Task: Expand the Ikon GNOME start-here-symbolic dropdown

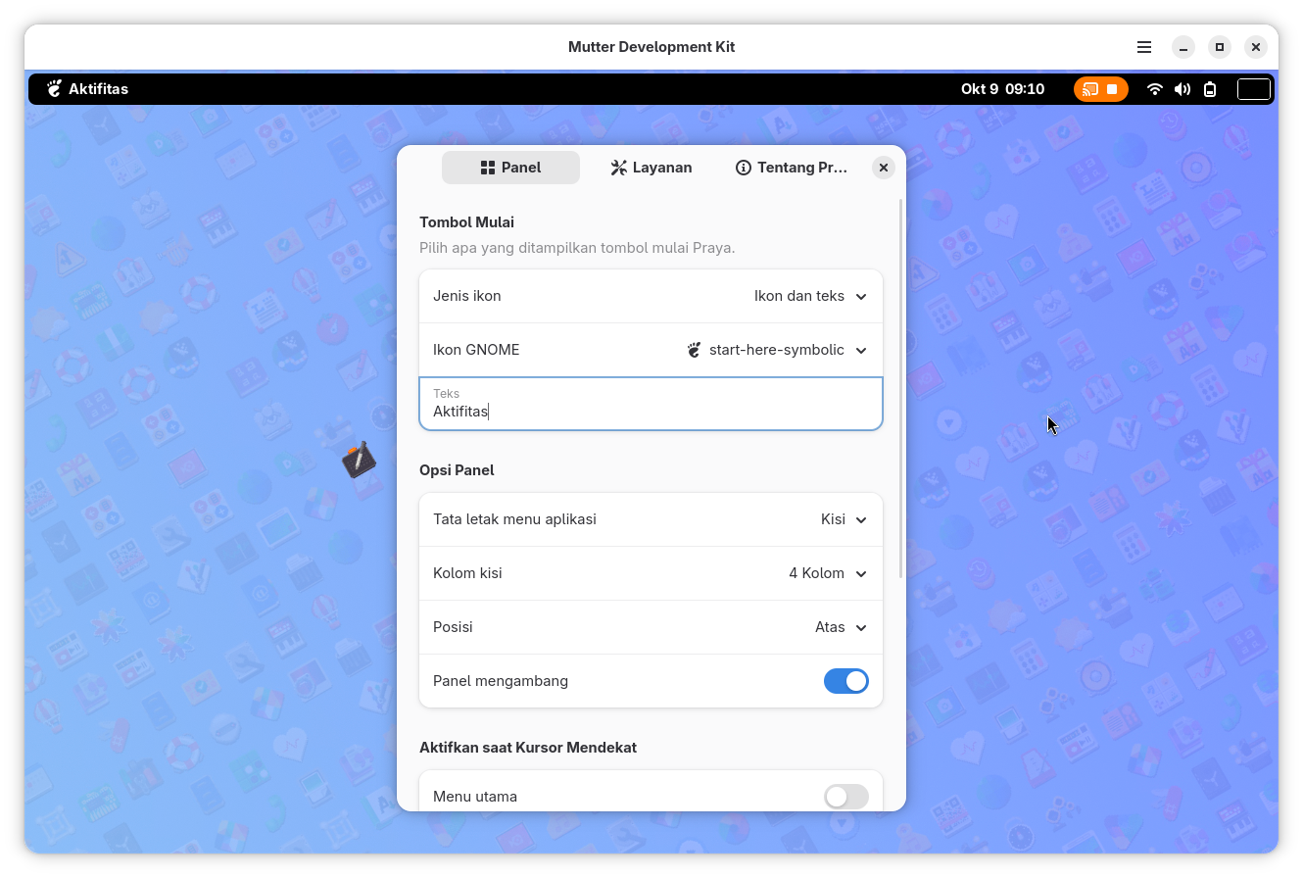Action: (x=651, y=350)
